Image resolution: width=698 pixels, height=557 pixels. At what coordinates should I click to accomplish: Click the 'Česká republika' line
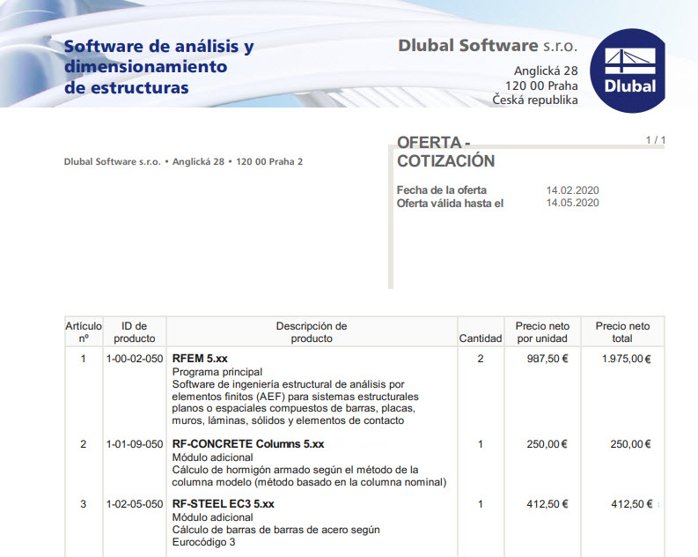point(535,100)
